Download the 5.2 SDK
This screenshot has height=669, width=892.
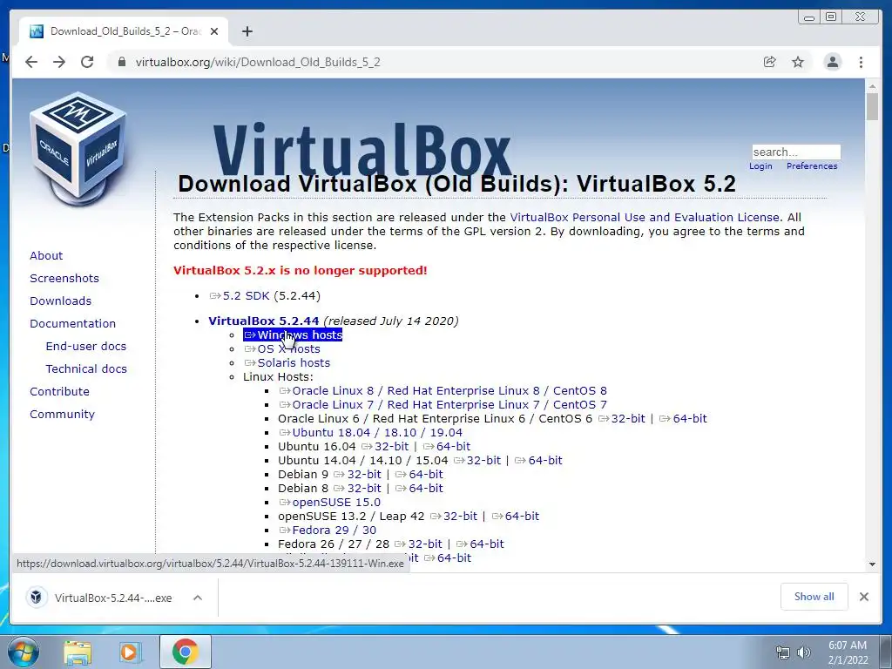click(240, 296)
